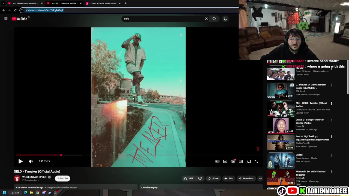This screenshot has height=196, width=349.
Task: Open 'Mix – GELO - Tweaker' title
Action: 311,105
